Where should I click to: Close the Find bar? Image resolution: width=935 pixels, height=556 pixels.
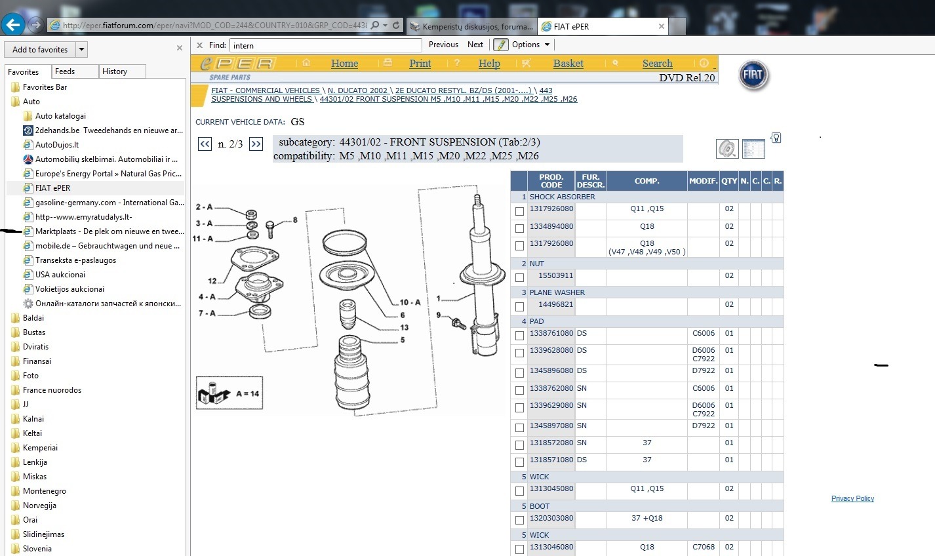click(x=200, y=45)
